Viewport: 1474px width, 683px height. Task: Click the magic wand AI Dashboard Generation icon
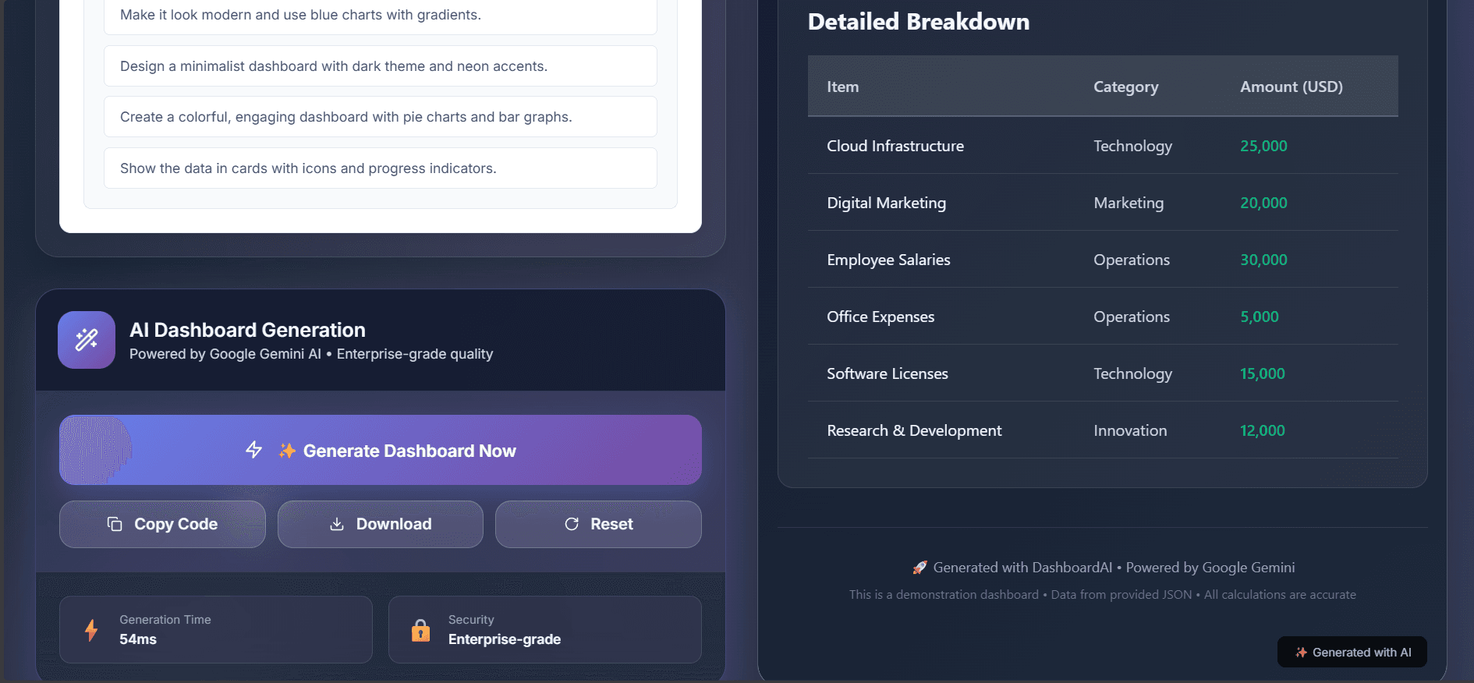(87, 340)
